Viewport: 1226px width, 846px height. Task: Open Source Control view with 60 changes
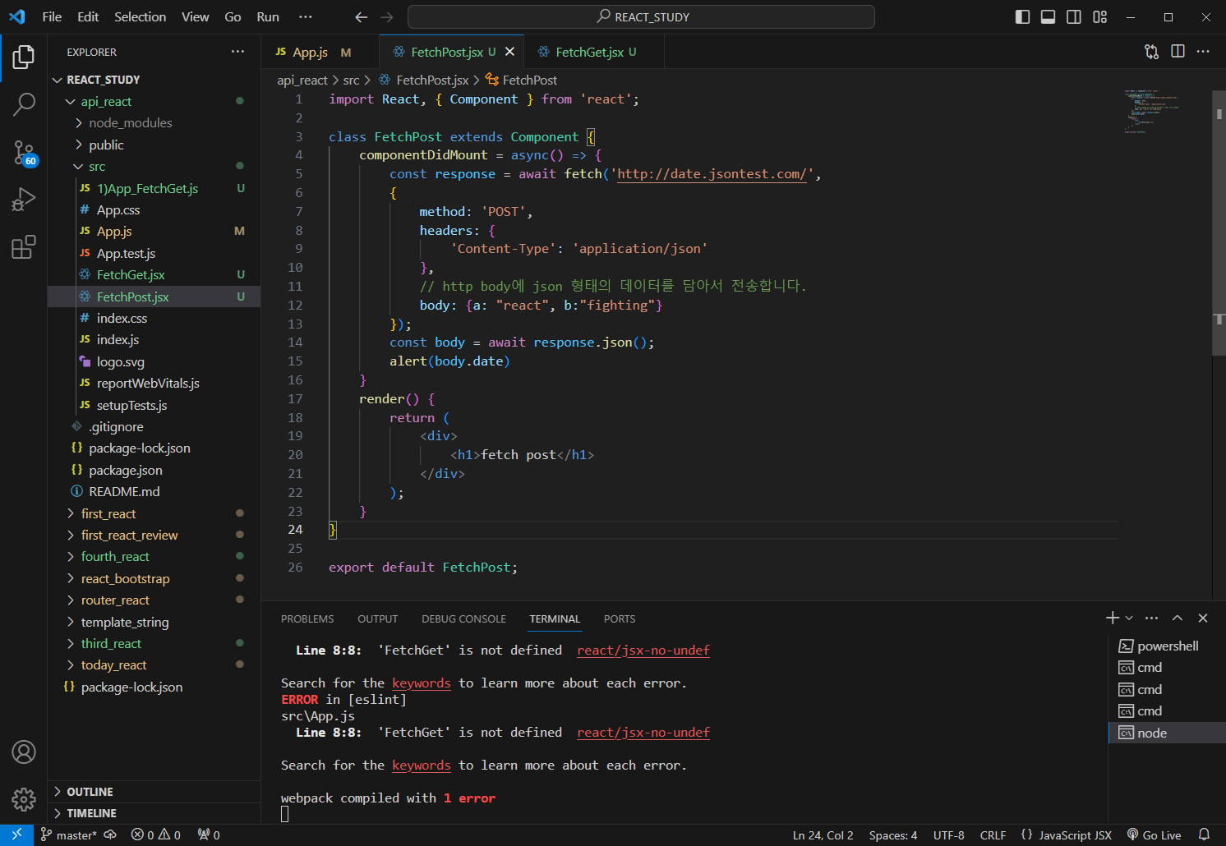24,153
